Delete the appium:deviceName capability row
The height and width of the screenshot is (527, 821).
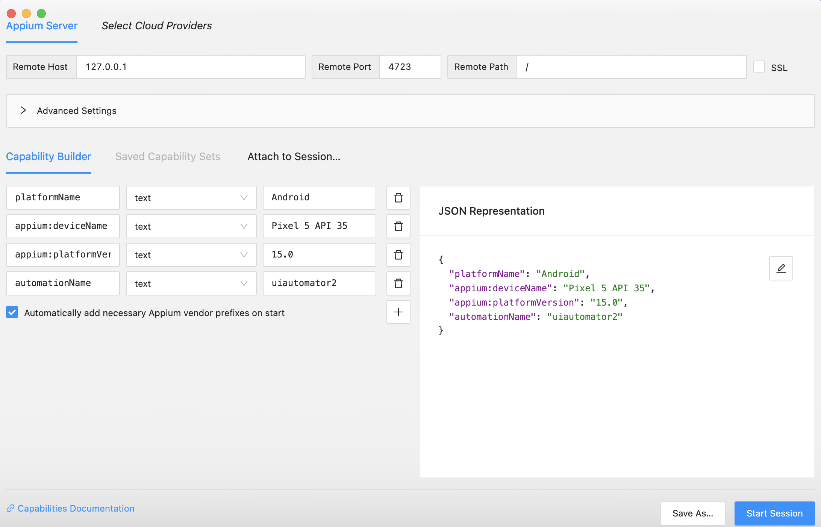click(x=398, y=226)
